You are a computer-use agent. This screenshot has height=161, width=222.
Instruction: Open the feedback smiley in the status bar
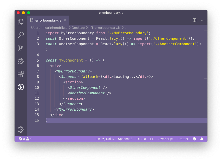194,139
